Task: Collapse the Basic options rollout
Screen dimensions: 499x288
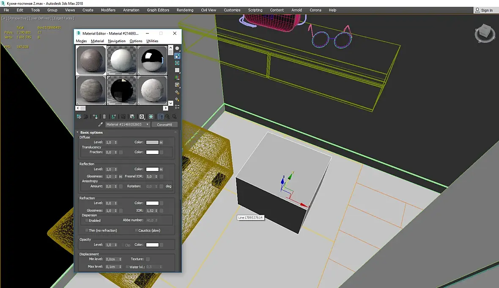Action: tap(91, 133)
